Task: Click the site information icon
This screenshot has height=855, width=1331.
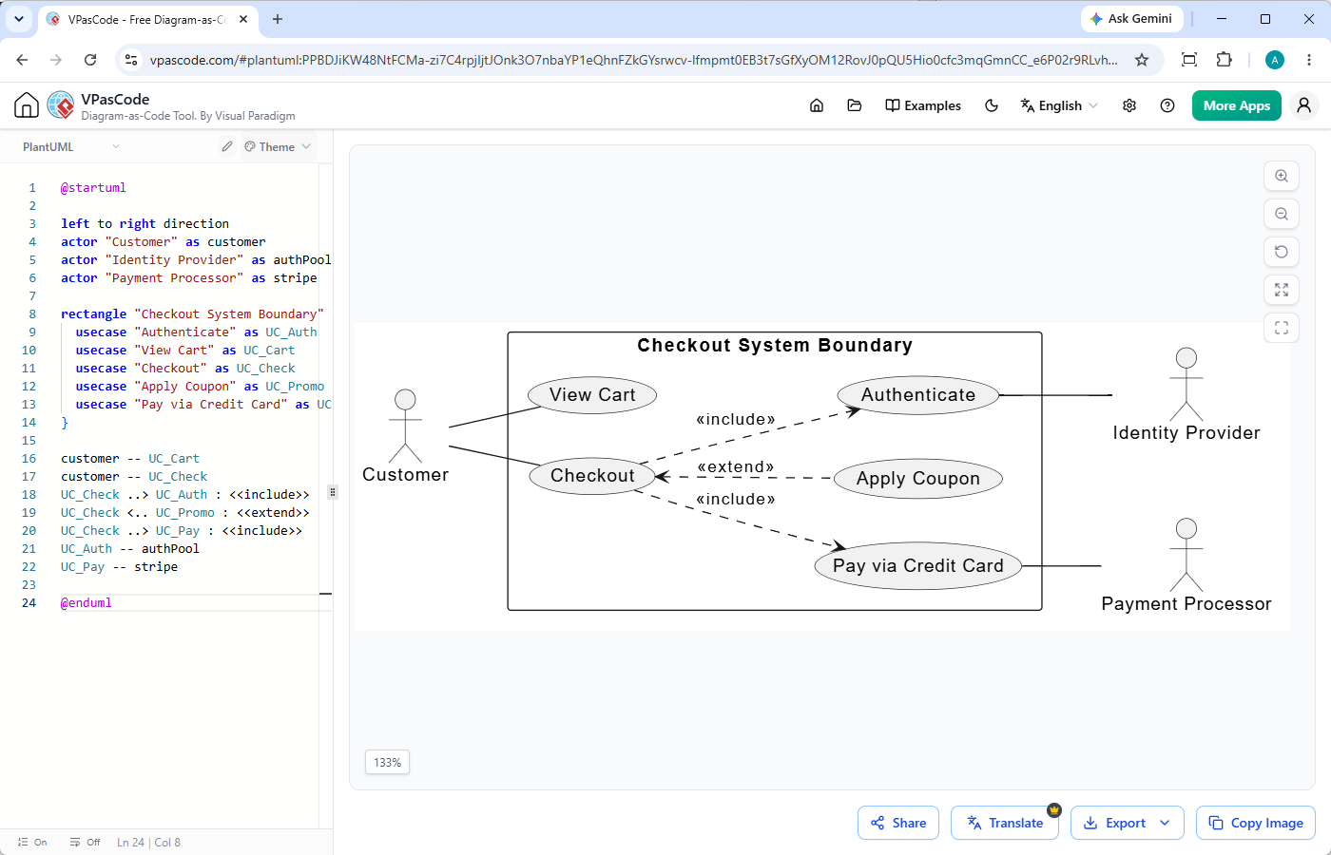Action: click(x=132, y=60)
